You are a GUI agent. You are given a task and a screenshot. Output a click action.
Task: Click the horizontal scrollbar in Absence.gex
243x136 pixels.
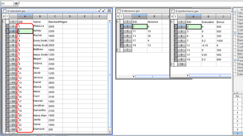coord(152,77)
